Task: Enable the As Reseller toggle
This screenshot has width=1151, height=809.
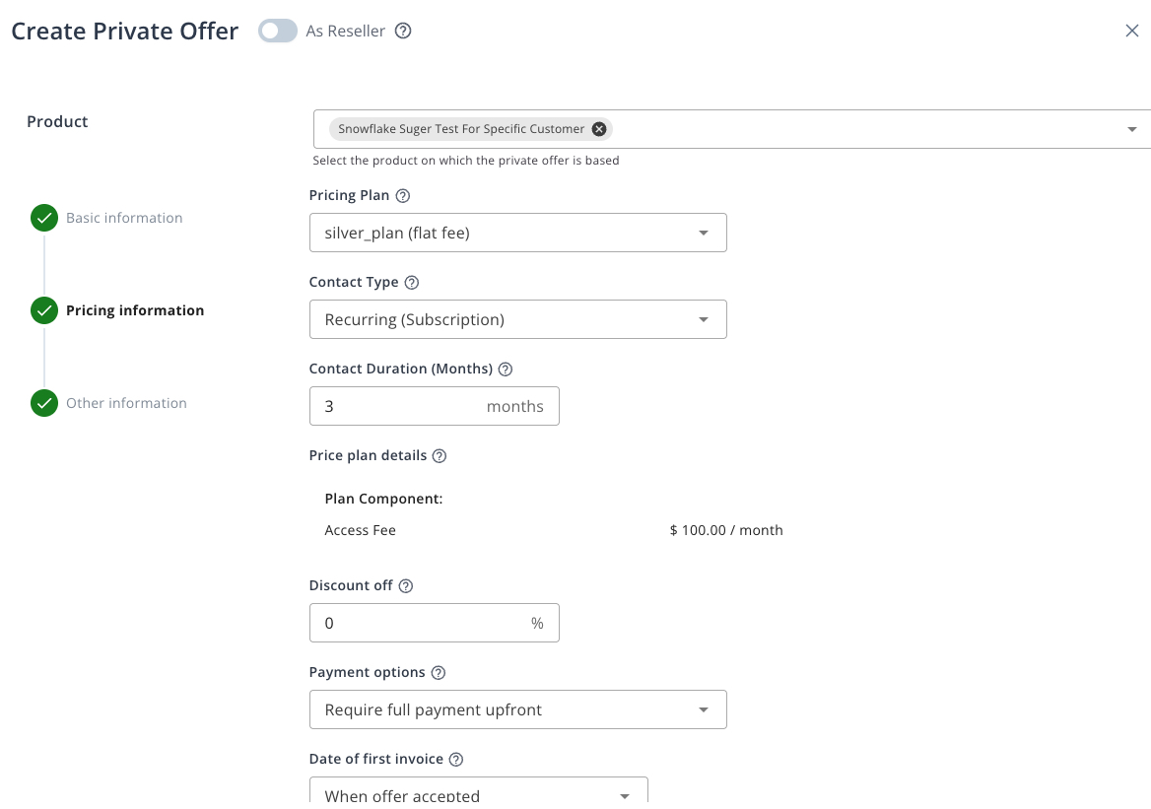Action: [x=278, y=31]
